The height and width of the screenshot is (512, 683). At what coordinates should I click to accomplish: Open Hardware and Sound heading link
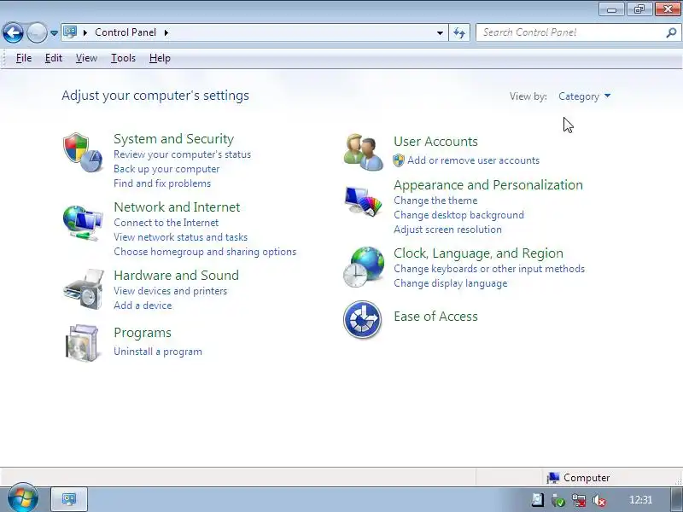point(177,275)
